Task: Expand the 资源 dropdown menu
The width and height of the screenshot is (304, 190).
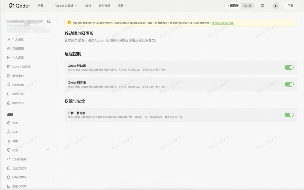Action: point(122,6)
